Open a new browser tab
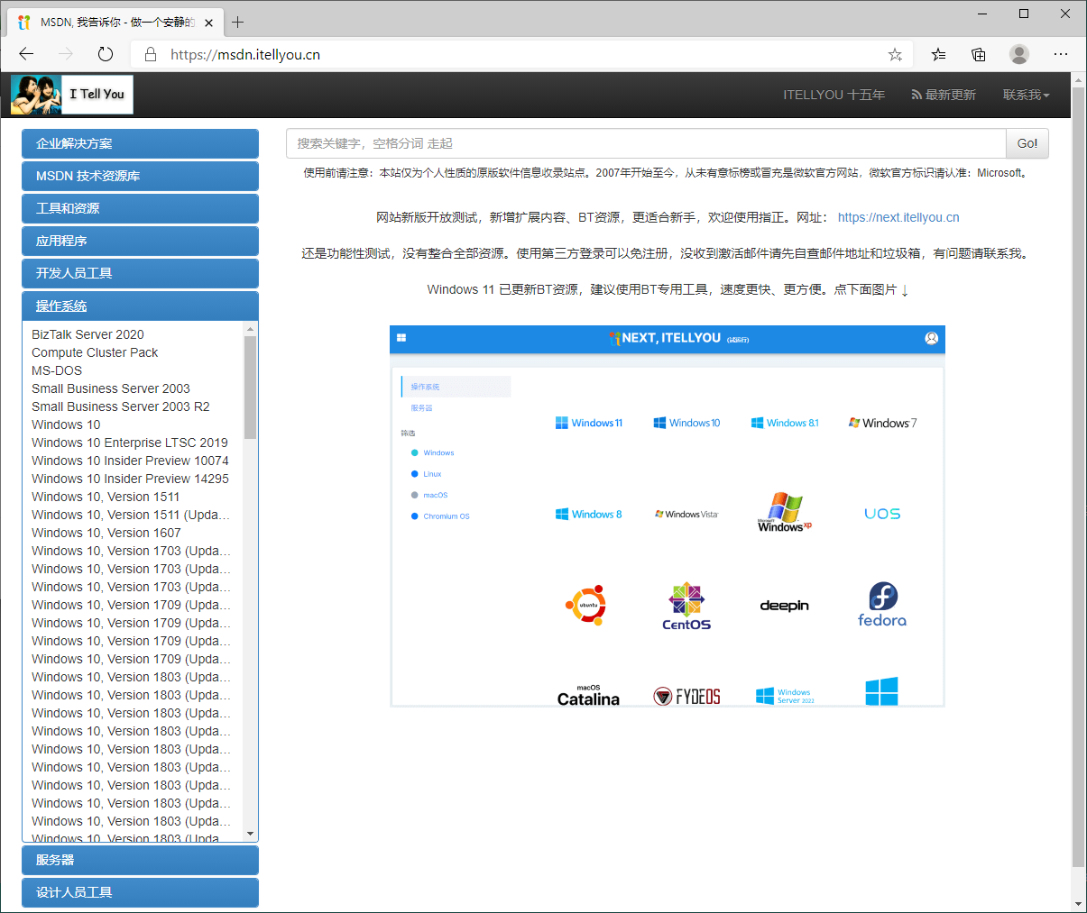This screenshot has height=913, width=1087. coord(238,23)
